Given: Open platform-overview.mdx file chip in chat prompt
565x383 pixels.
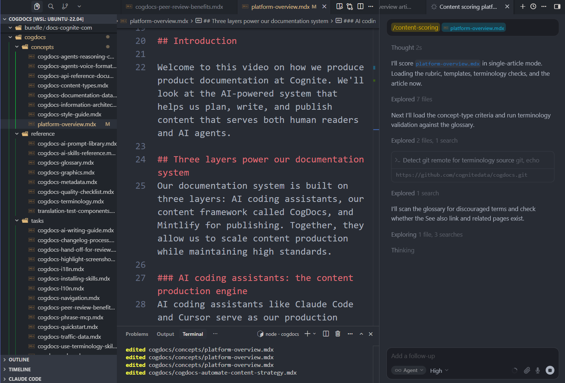Looking at the screenshot, I should pos(474,28).
